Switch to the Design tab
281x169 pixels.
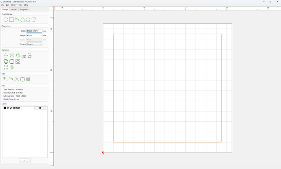(5, 9)
